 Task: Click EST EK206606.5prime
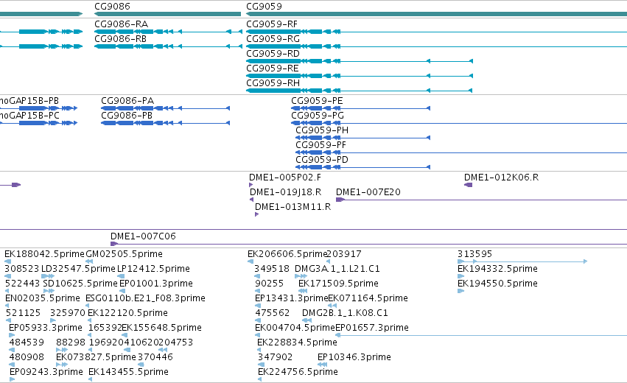287,254
